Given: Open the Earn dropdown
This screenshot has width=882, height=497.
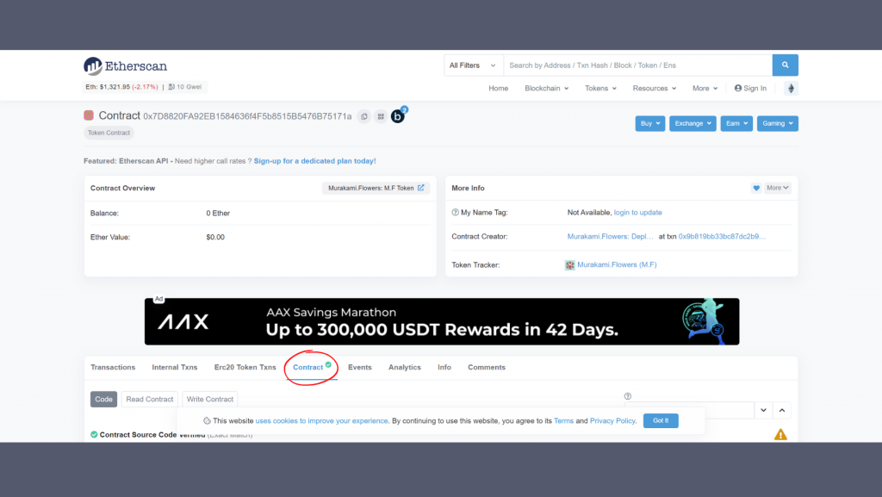Looking at the screenshot, I should [x=736, y=124].
